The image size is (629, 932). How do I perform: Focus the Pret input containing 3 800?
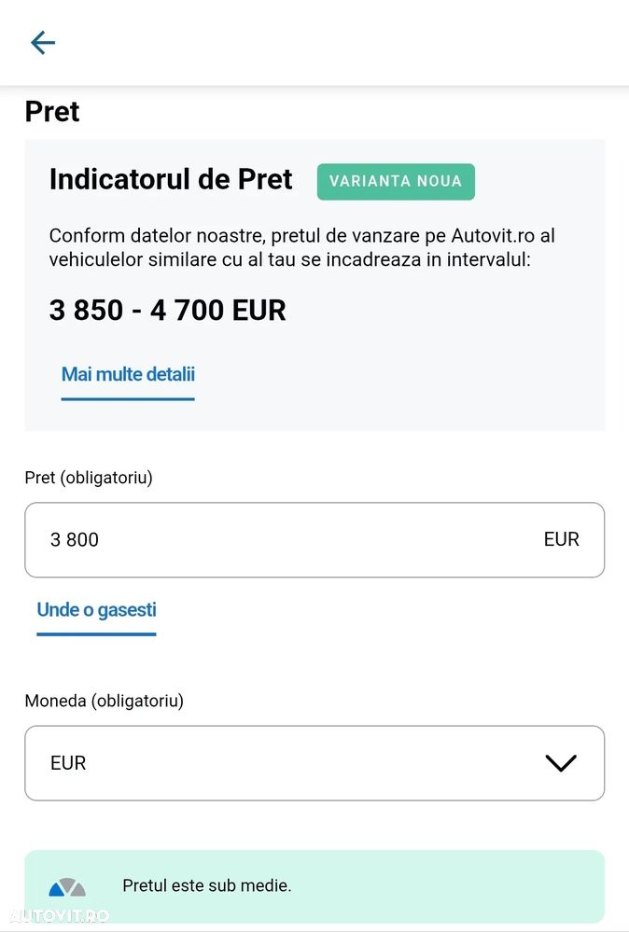(280, 540)
